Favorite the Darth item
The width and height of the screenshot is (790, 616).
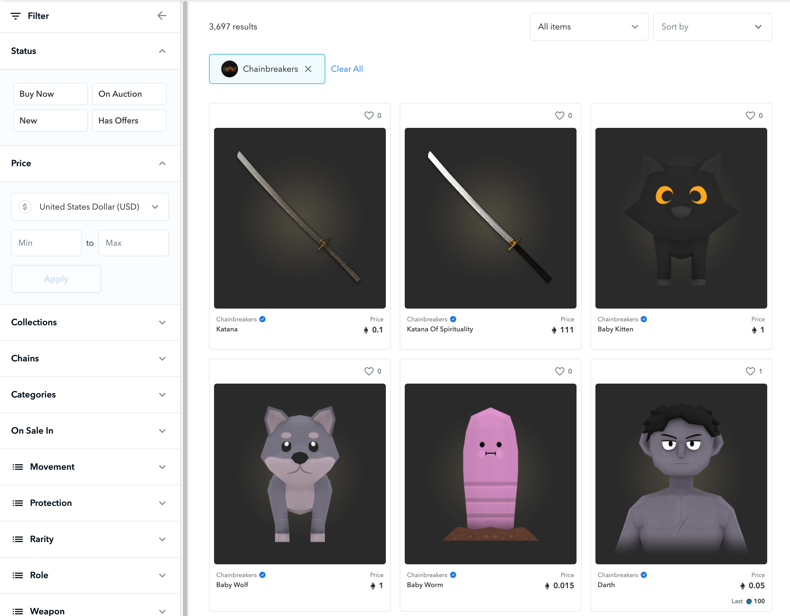pos(750,371)
